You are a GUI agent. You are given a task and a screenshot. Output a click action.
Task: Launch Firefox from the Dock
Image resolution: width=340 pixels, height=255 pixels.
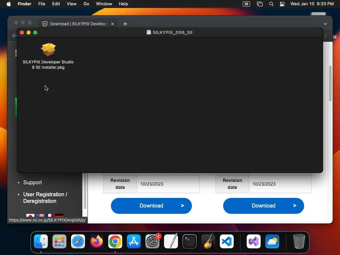[x=97, y=241]
